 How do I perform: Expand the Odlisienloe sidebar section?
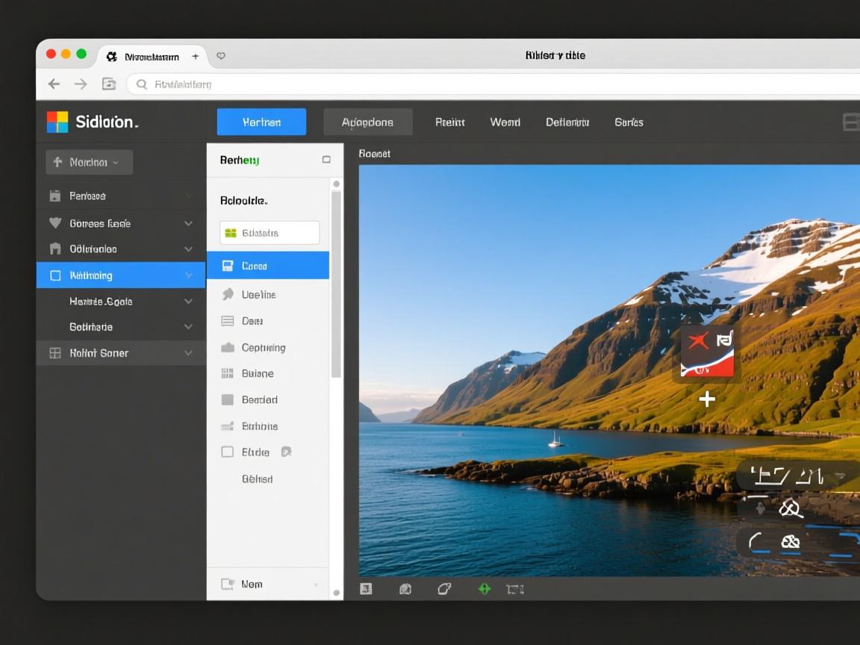tap(188, 249)
